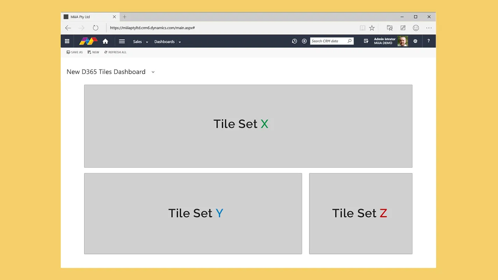Switch to the MiiiA Pty Ltd tab
The height and width of the screenshot is (280, 498).
coord(89,17)
